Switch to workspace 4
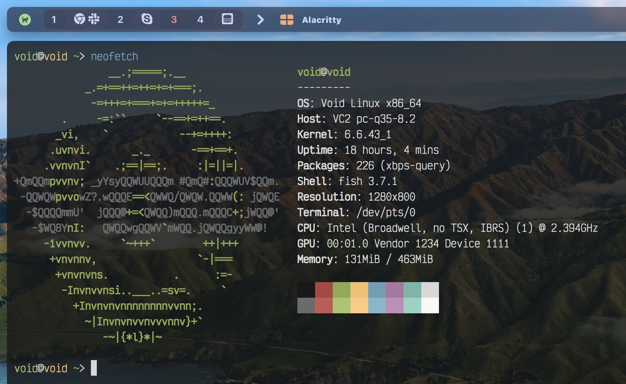The image size is (626, 384). click(200, 19)
